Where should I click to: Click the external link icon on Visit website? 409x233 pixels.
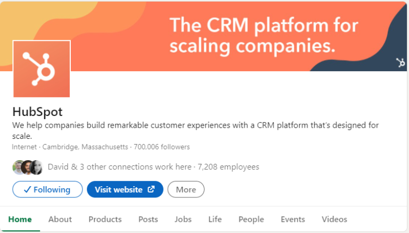click(x=151, y=189)
